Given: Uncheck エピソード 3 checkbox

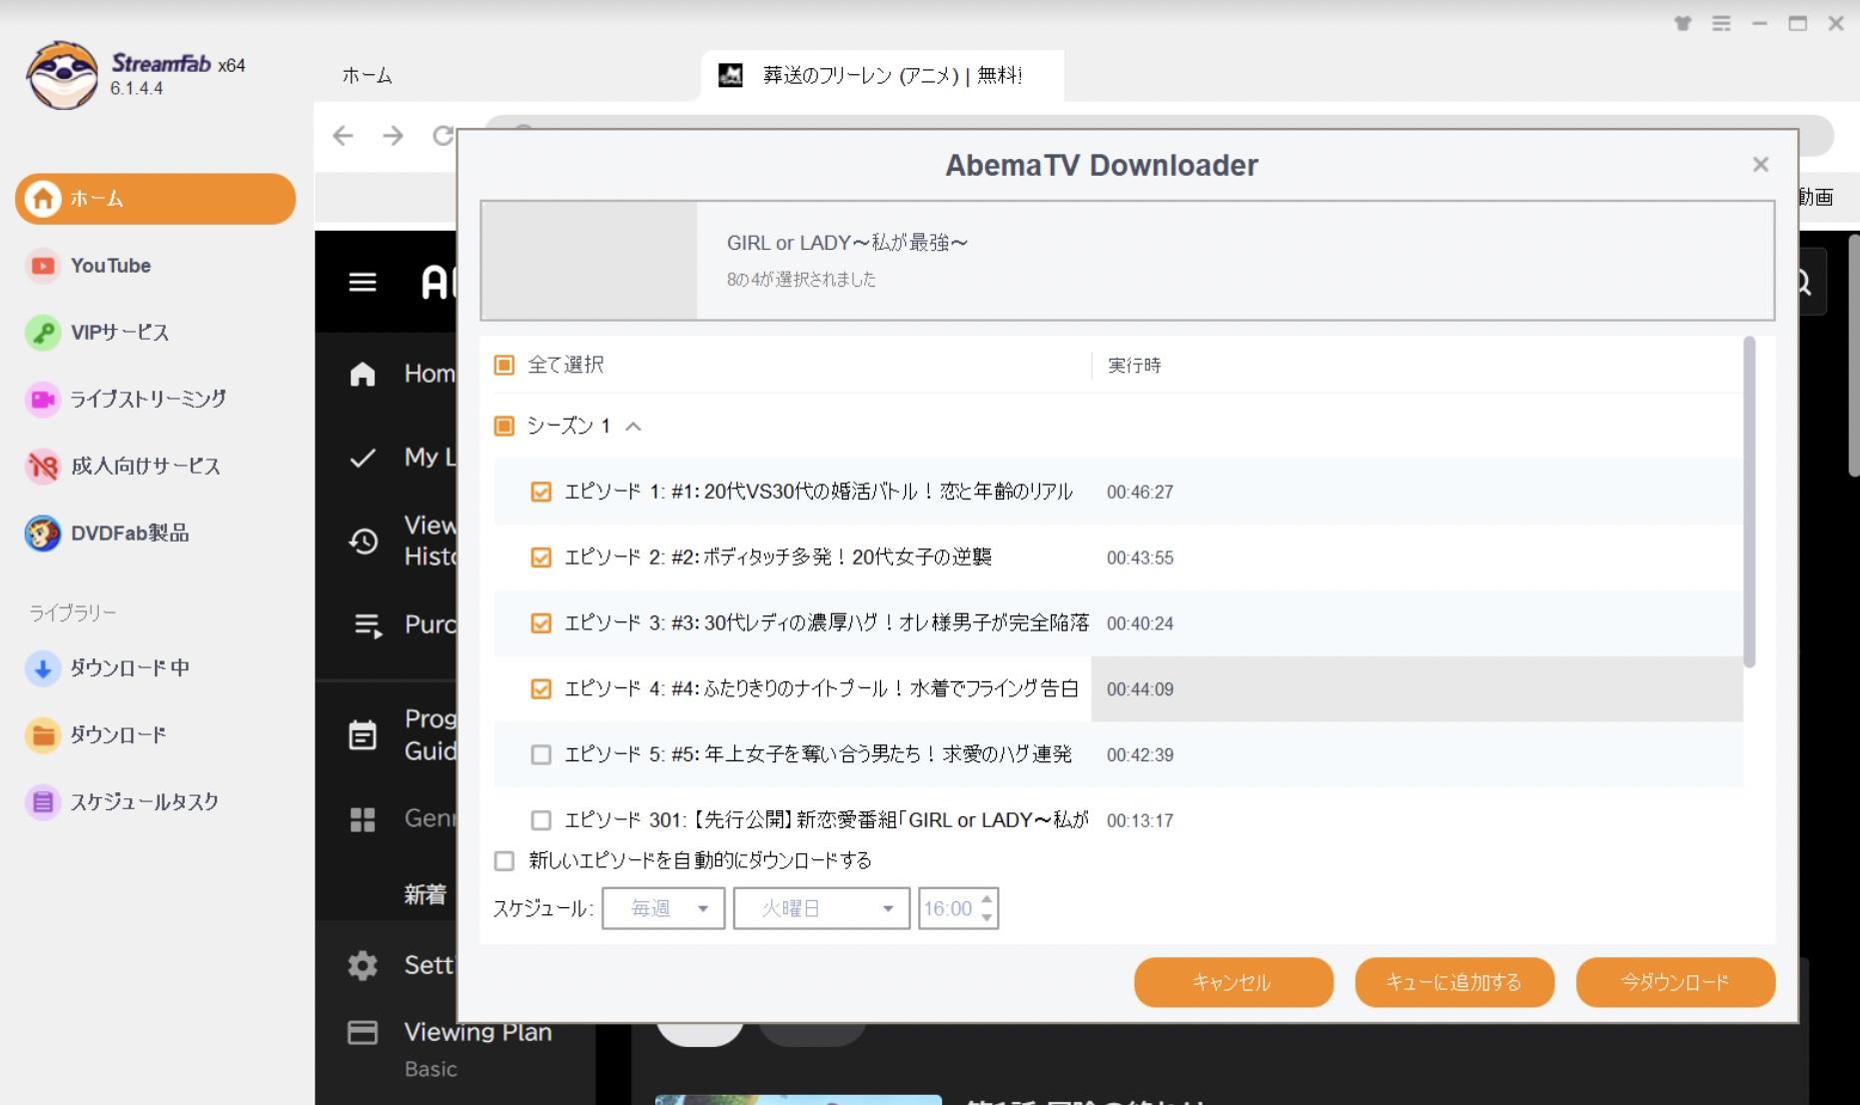Looking at the screenshot, I should tap(541, 623).
